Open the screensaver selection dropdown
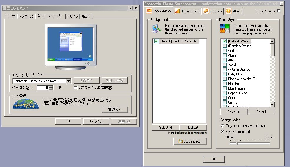 pyautogui.click(x=69, y=81)
